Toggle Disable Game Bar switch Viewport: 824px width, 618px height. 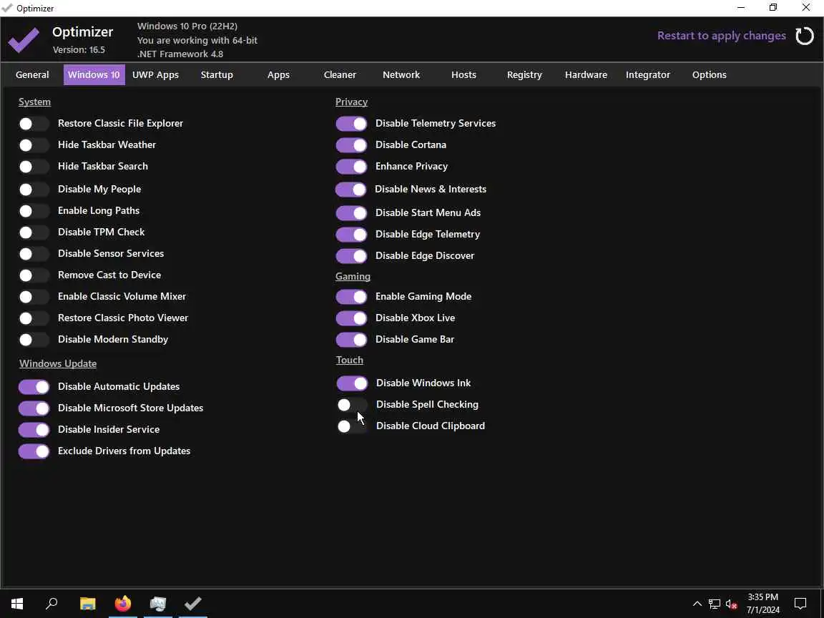pyautogui.click(x=351, y=340)
